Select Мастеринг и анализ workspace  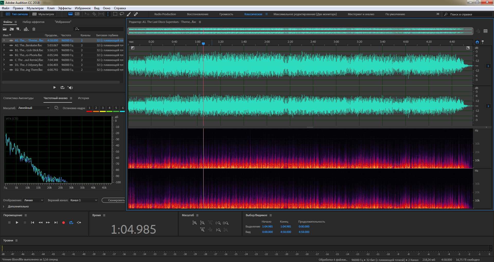pos(361,14)
